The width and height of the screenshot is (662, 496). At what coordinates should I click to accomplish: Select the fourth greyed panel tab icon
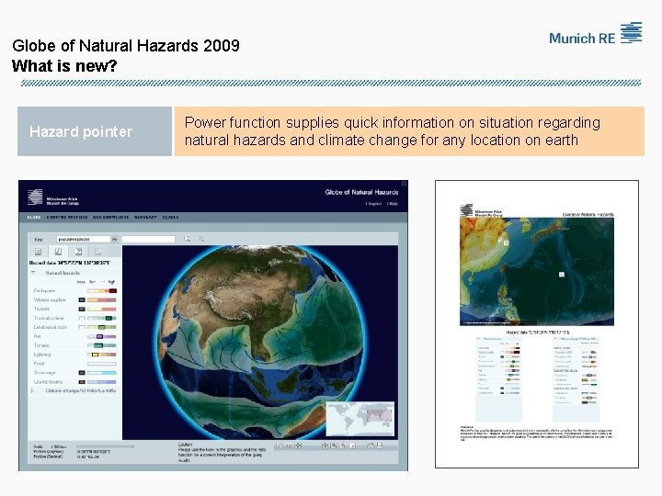(98, 252)
